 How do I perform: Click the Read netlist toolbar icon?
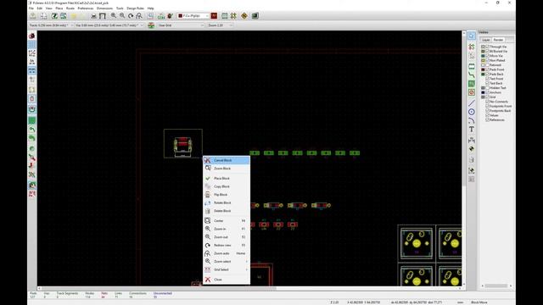161,16
